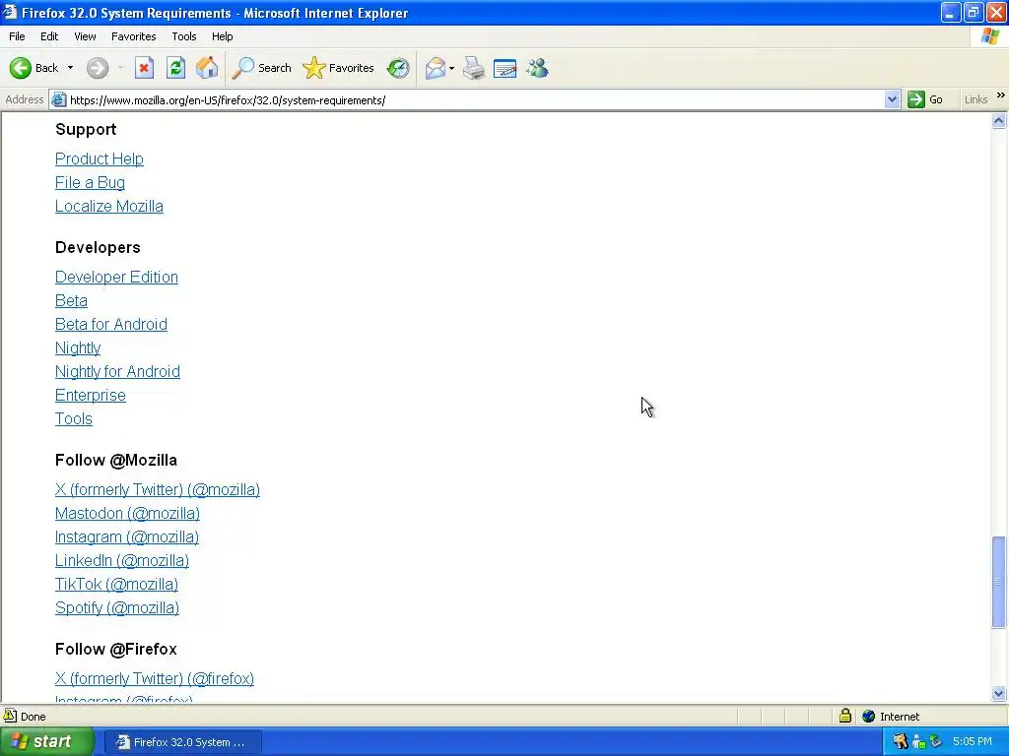Image resolution: width=1009 pixels, height=756 pixels.
Task: Expand the Mail dropdown arrow
Action: pyautogui.click(x=451, y=68)
